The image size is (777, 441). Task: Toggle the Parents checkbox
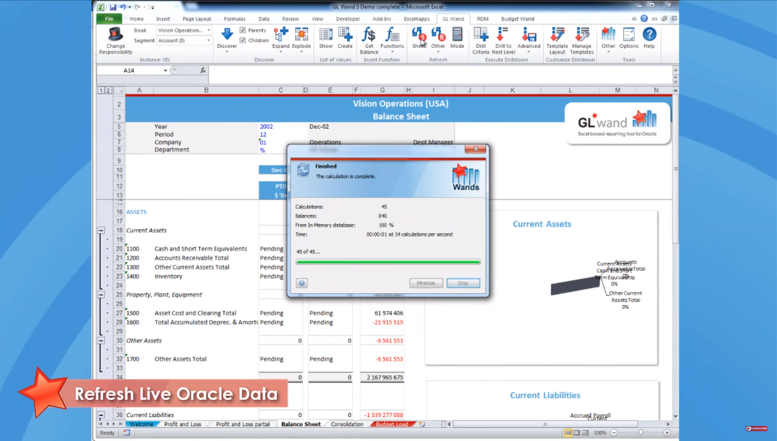(243, 30)
